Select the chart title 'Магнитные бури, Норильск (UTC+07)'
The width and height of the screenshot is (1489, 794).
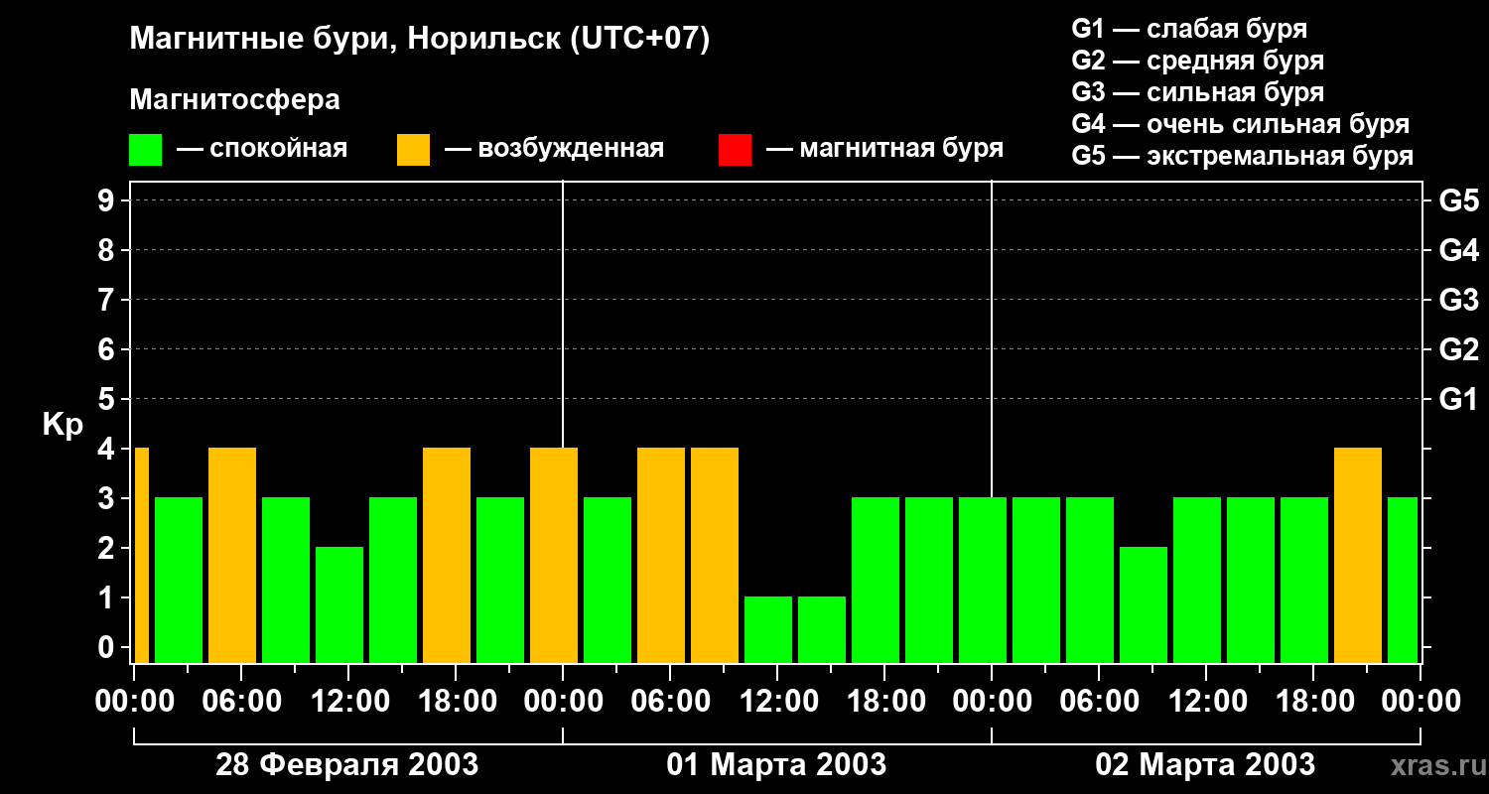[x=420, y=41]
